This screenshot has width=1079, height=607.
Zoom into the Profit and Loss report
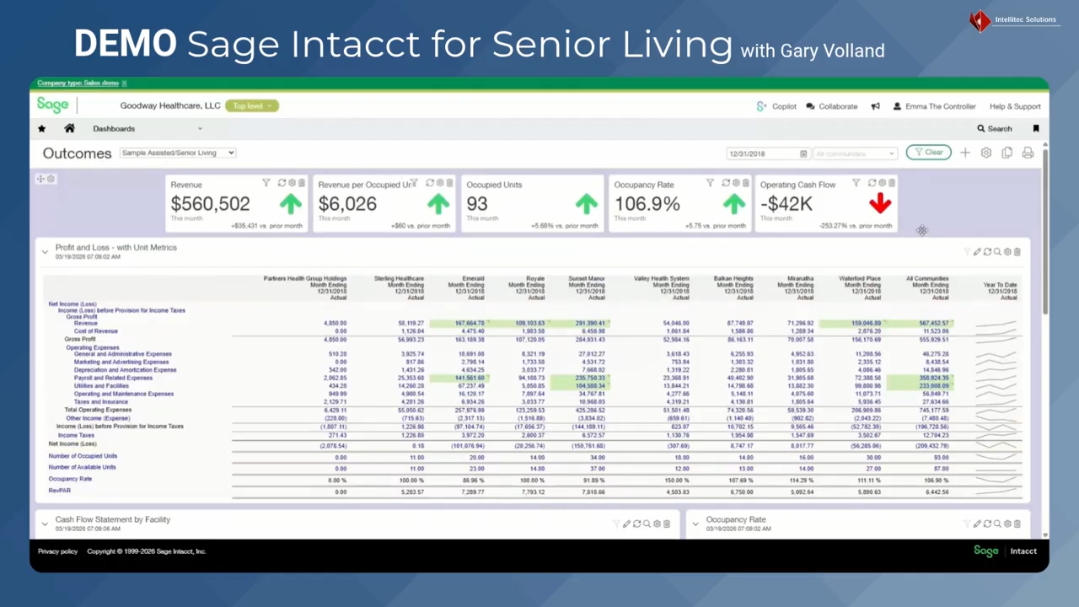click(x=997, y=250)
